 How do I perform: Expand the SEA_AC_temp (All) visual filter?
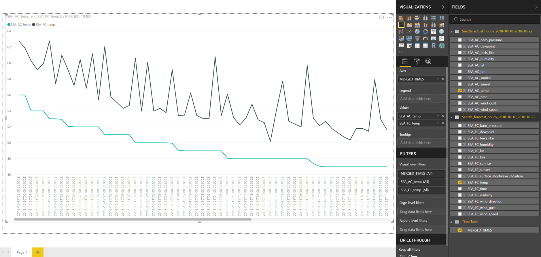point(422,182)
